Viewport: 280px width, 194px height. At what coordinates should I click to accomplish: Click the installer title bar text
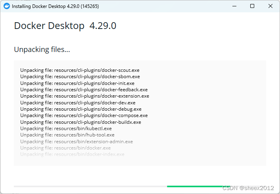[x=56, y=6]
